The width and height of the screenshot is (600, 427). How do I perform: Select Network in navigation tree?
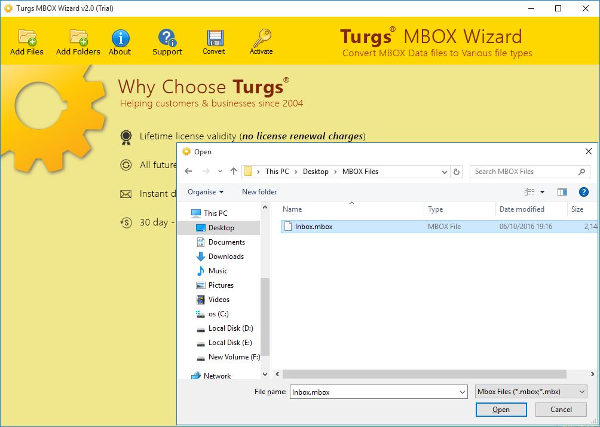217,376
